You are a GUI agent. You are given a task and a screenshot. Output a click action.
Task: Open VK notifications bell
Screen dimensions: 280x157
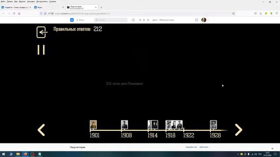[133, 20]
